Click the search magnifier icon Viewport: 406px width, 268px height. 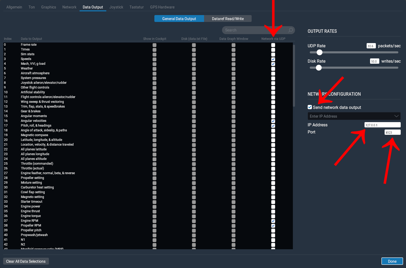point(290,30)
